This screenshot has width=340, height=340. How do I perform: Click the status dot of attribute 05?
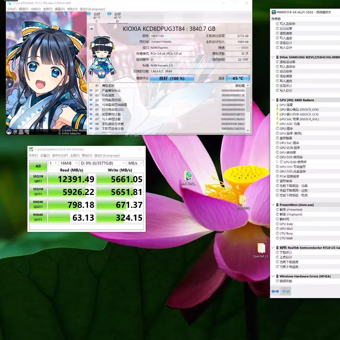pos(91,109)
